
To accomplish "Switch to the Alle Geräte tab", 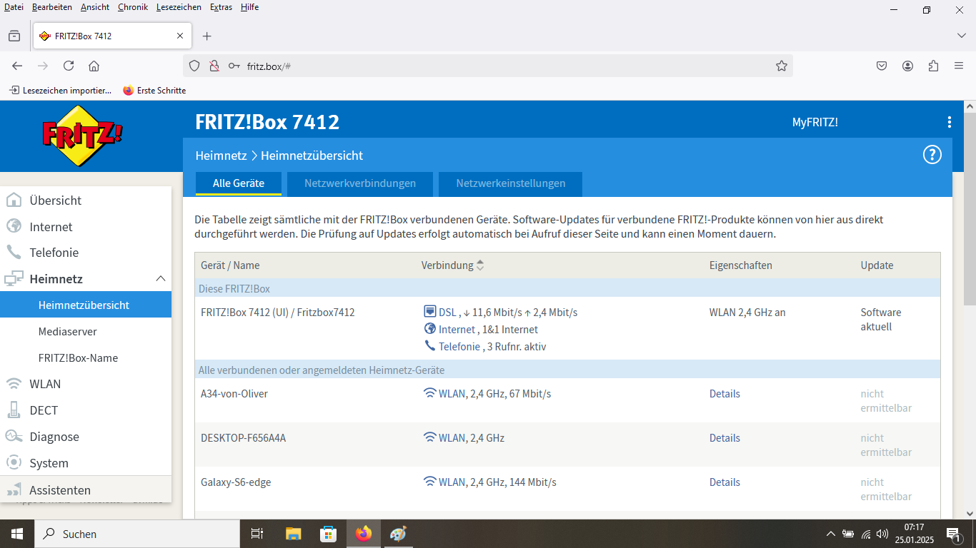I will point(239,183).
